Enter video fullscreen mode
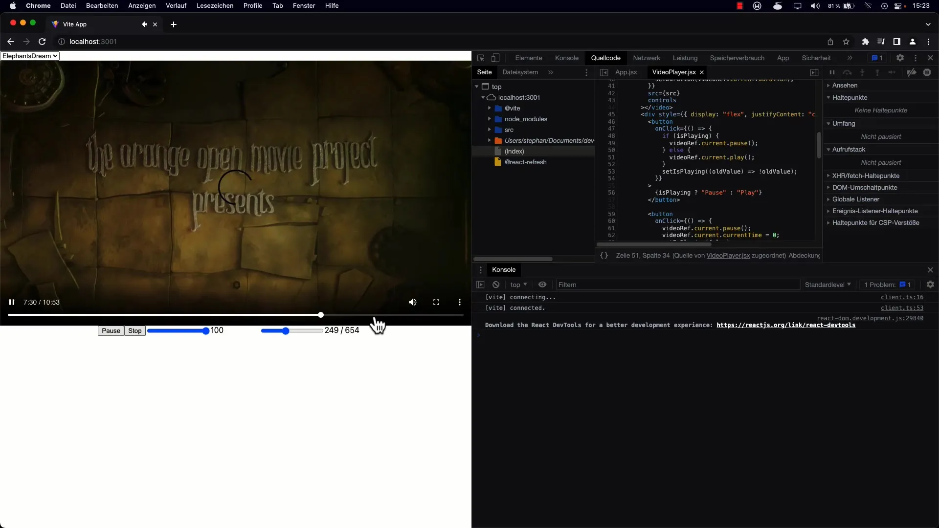The height and width of the screenshot is (528, 939). coord(436,302)
